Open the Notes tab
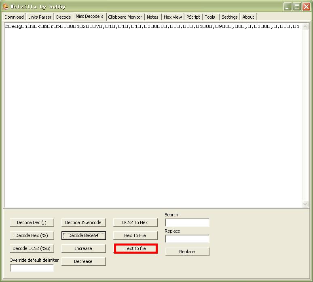The image size is (313, 282). pyautogui.click(x=152, y=17)
